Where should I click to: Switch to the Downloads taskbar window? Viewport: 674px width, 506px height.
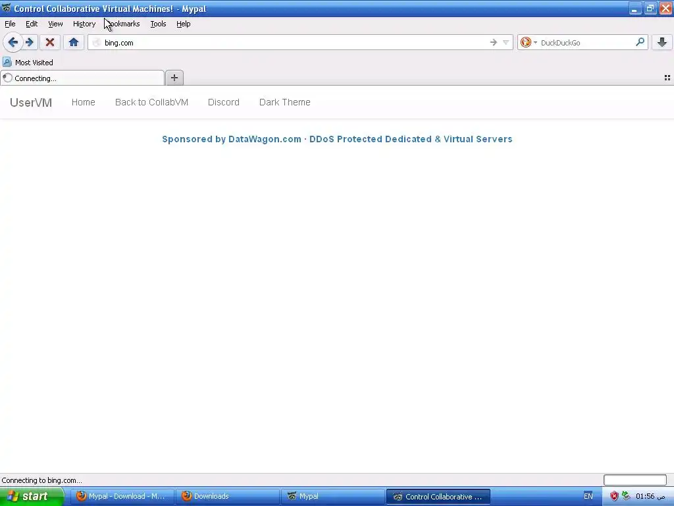tap(227, 496)
